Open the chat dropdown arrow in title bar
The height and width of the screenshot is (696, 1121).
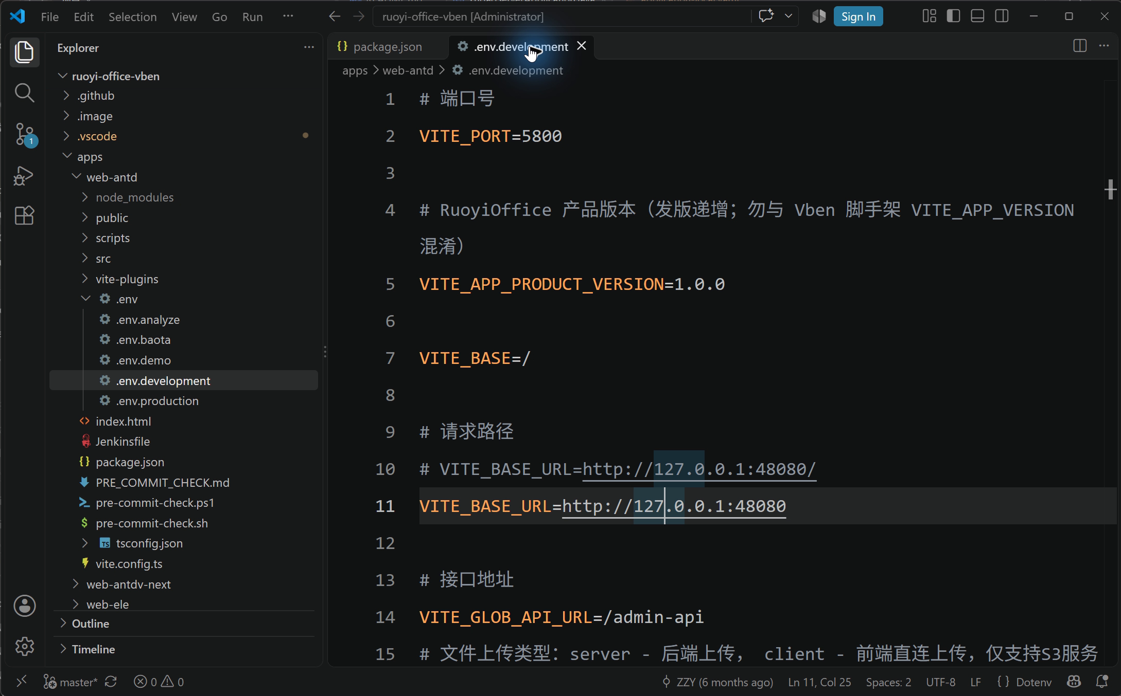pos(788,16)
